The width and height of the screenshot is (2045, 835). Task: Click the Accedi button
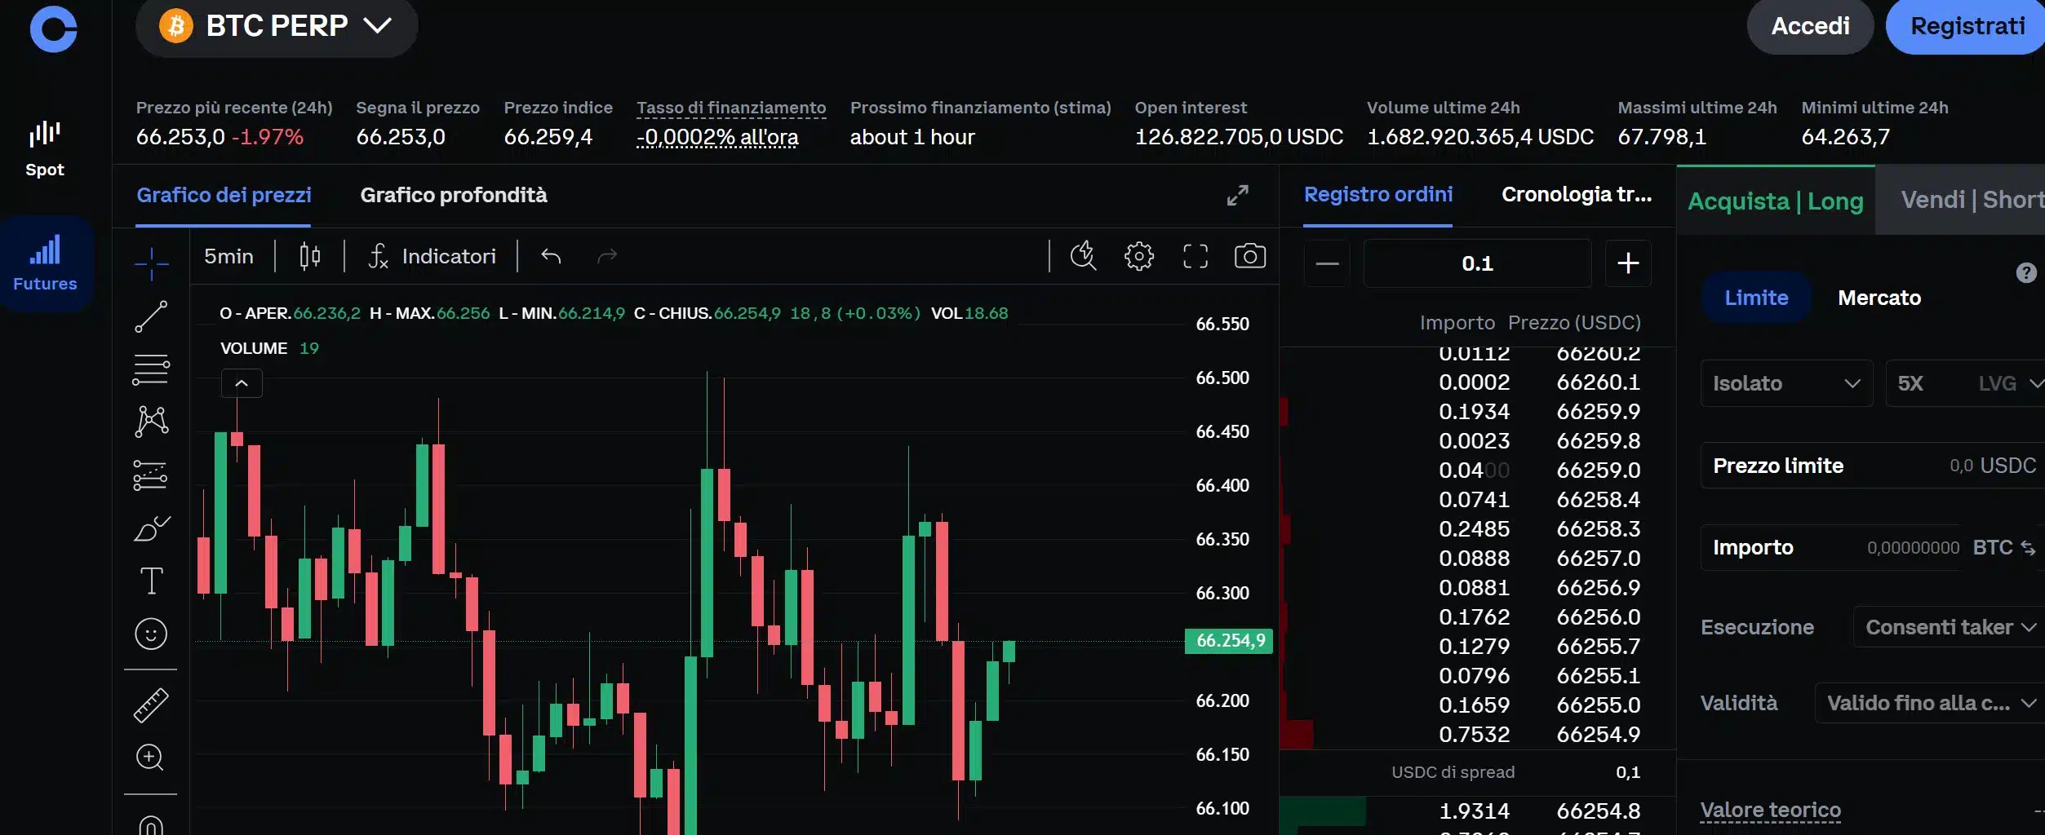(1810, 25)
